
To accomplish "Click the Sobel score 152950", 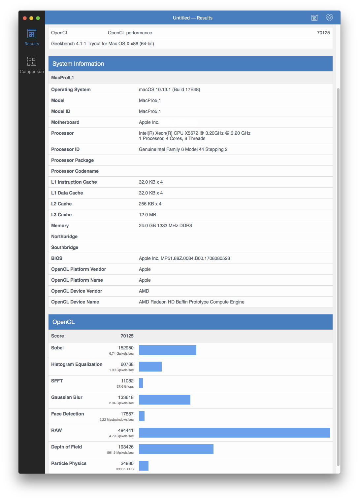I will (126, 348).
